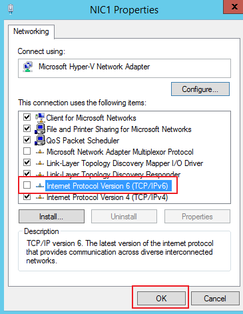The height and width of the screenshot is (314, 243).
Task: Switch to the Networking tab
Action: [x=31, y=31]
